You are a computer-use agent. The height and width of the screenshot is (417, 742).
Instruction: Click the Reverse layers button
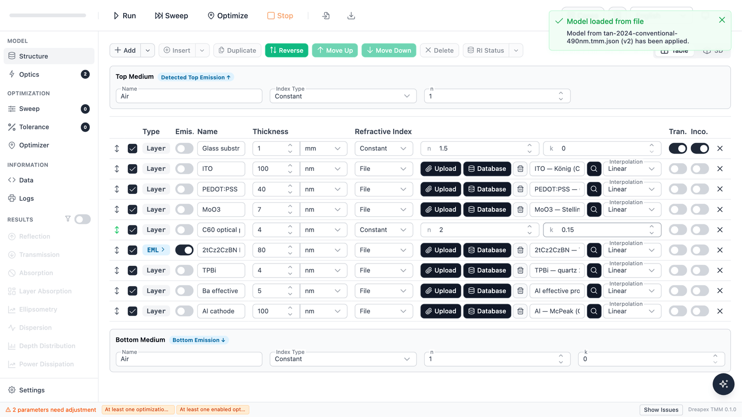pos(286,50)
